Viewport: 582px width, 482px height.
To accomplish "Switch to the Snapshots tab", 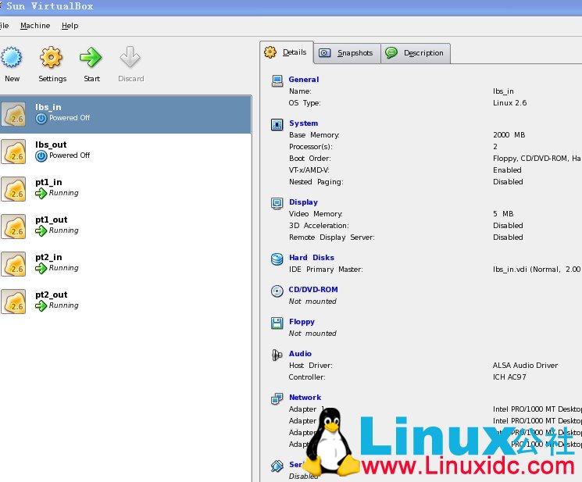I will [347, 53].
